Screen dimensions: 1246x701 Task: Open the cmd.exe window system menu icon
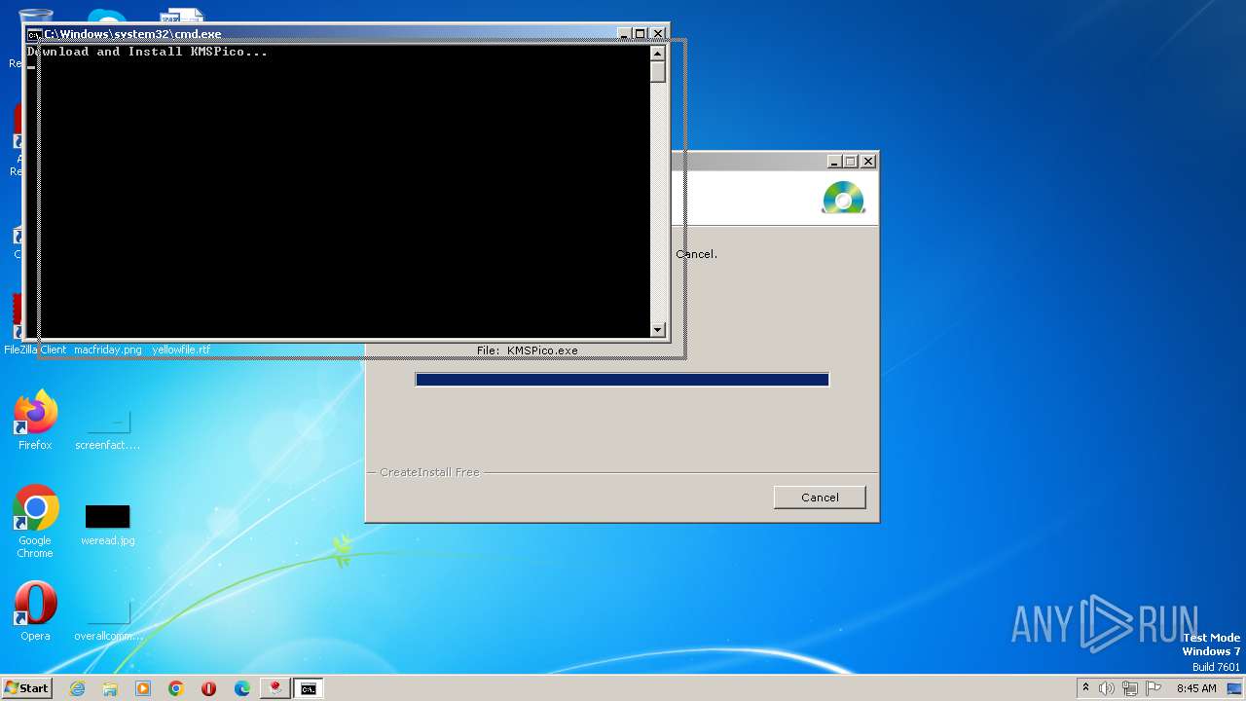point(34,34)
